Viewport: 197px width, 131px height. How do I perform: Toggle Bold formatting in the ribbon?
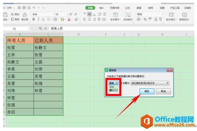[x=34, y=19]
